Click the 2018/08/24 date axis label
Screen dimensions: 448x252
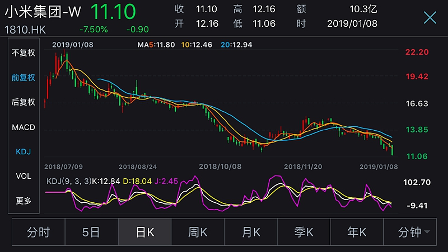coord(138,167)
